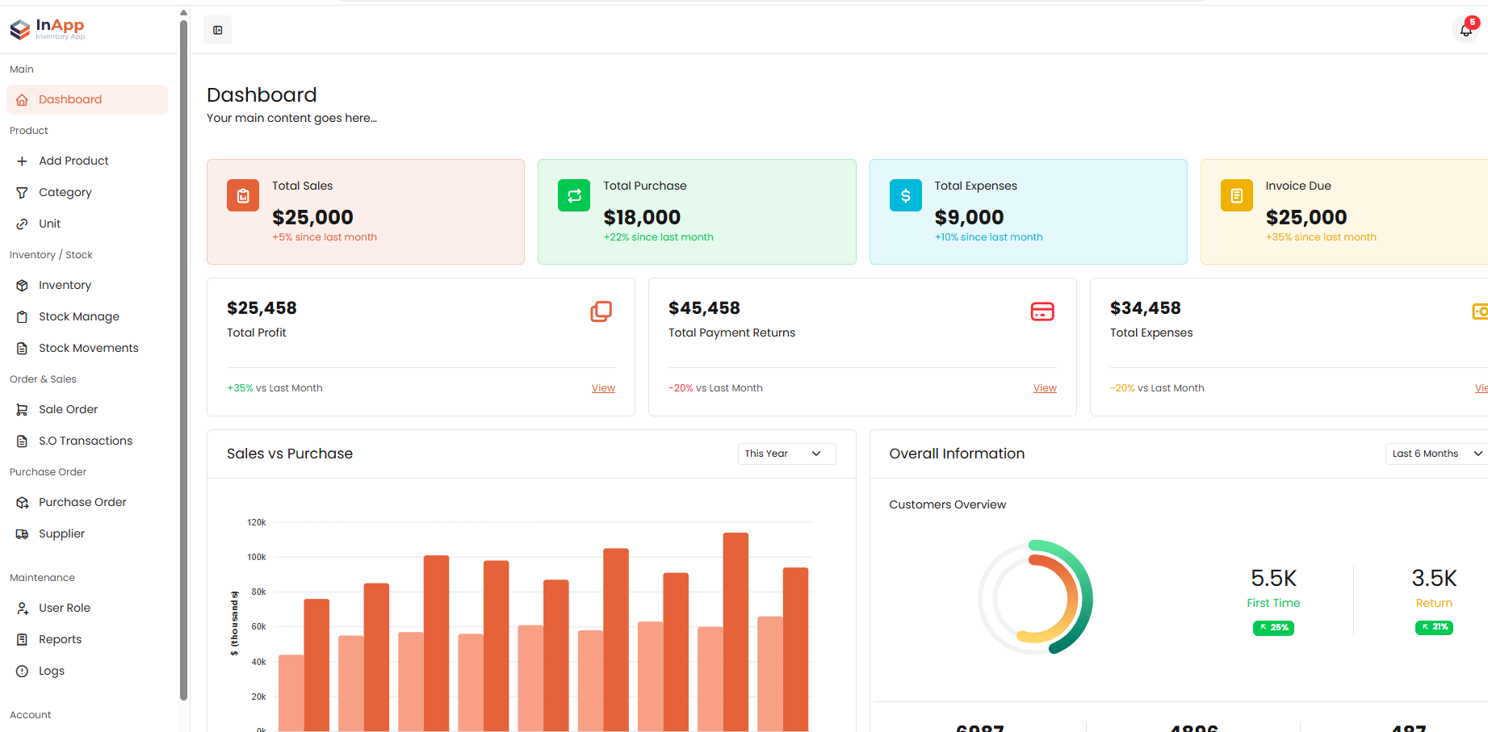Open Stock Manage from sidebar
This screenshot has height=732, width=1488.
(x=78, y=316)
